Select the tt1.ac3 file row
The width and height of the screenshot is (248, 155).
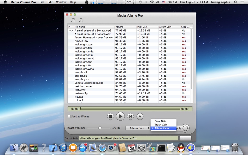click(129, 100)
